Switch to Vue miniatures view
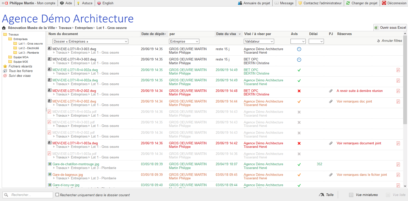Viewport: 408px width, 201px height. [x=364, y=195]
